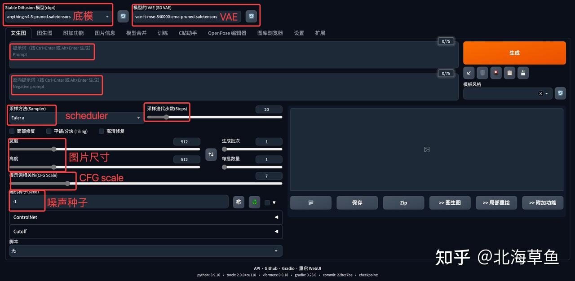
Task: Click the trash icon to clear the prompt
Action: (x=482, y=73)
